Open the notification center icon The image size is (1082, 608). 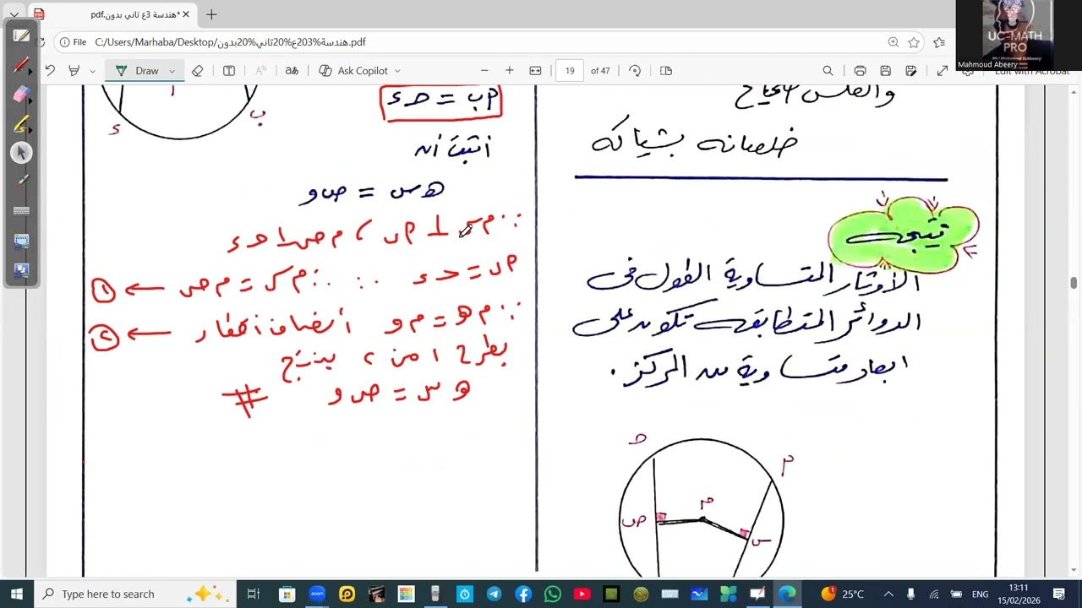1059,594
